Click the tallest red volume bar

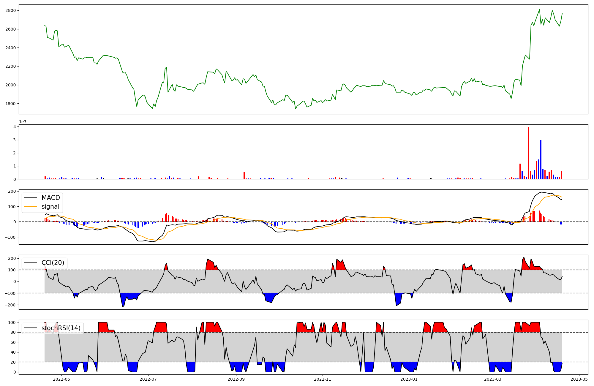tap(528, 153)
